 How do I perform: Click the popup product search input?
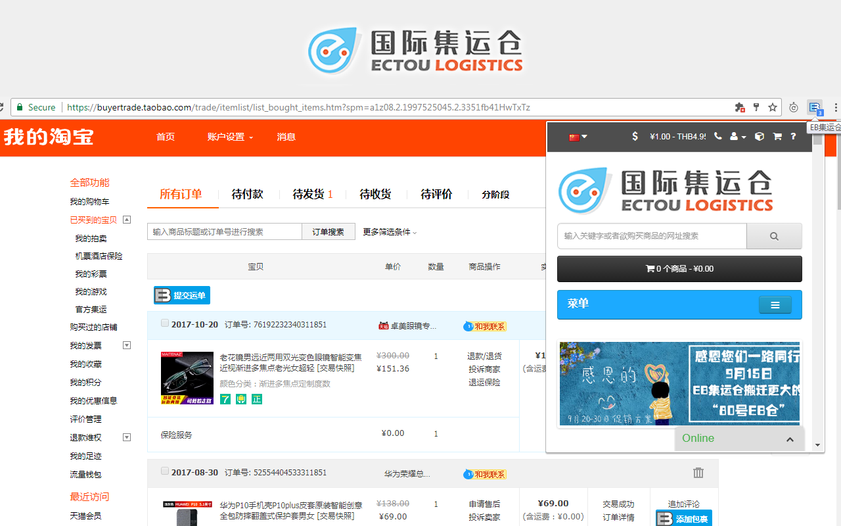coord(652,236)
